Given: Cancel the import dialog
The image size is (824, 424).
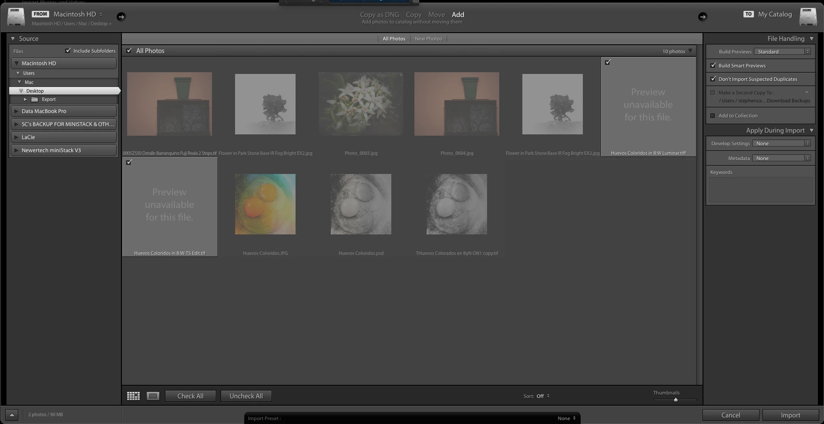Looking at the screenshot, I should 730,415.
